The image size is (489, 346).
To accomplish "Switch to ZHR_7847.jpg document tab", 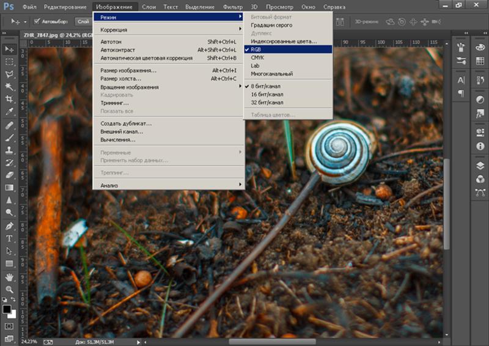I will 57,35.
